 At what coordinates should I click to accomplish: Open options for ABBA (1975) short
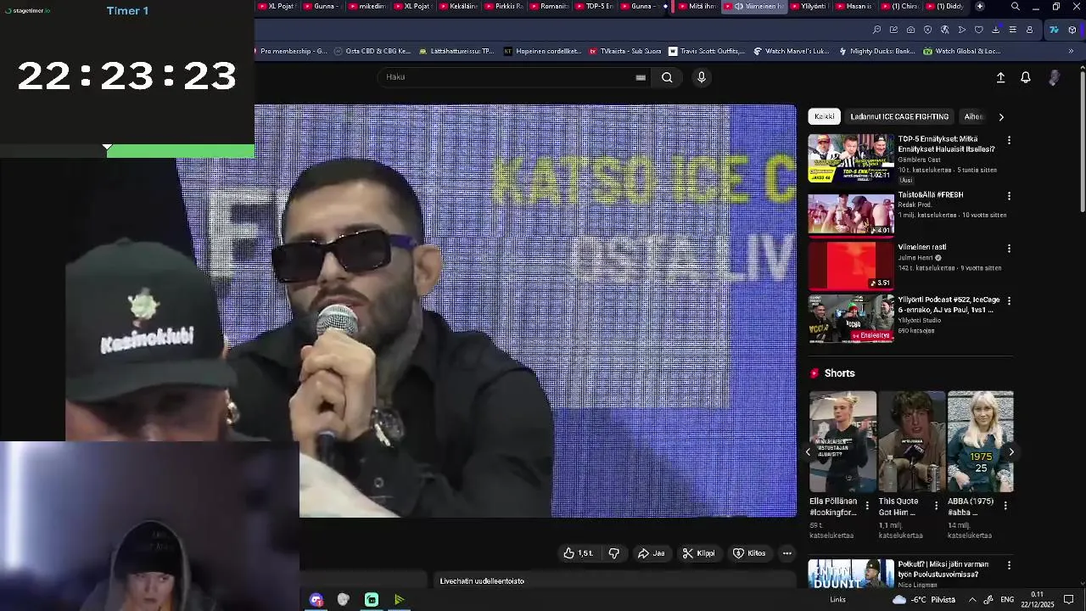click(1005, 506)
